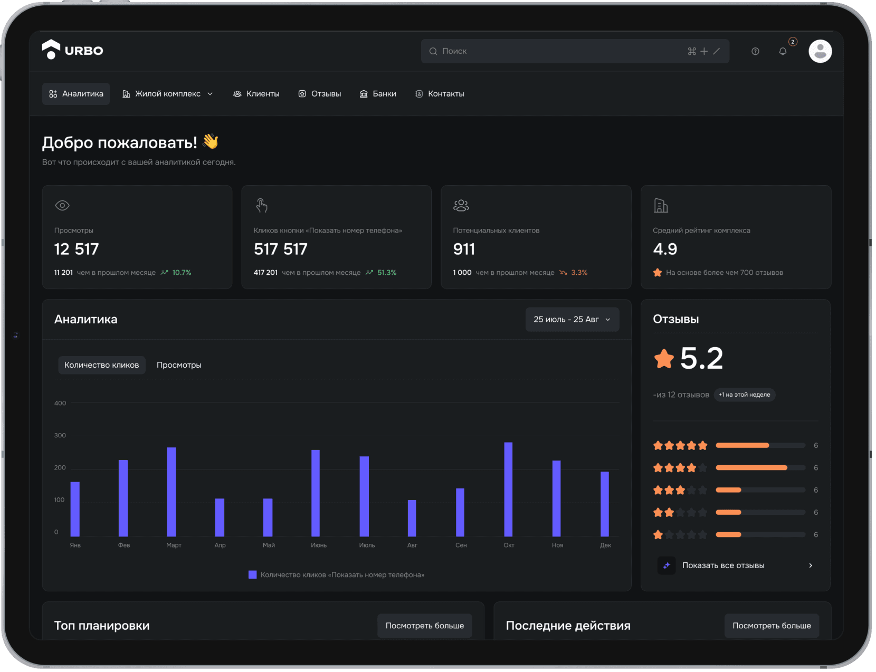876x672 pixels.
Task: Click the 12 517 views value
Action: pos(77,249)
